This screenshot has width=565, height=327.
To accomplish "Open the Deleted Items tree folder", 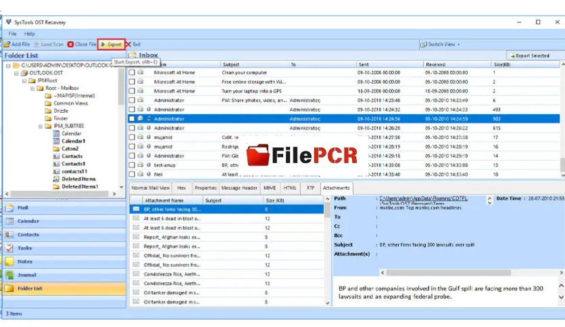I will [78, 179].
